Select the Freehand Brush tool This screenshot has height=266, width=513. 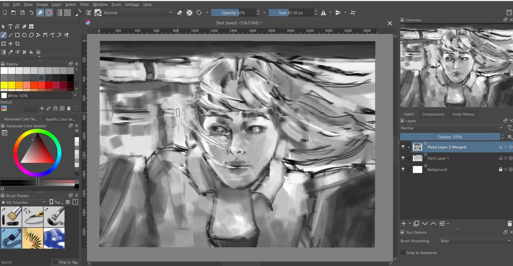click(x=4, y=35)
